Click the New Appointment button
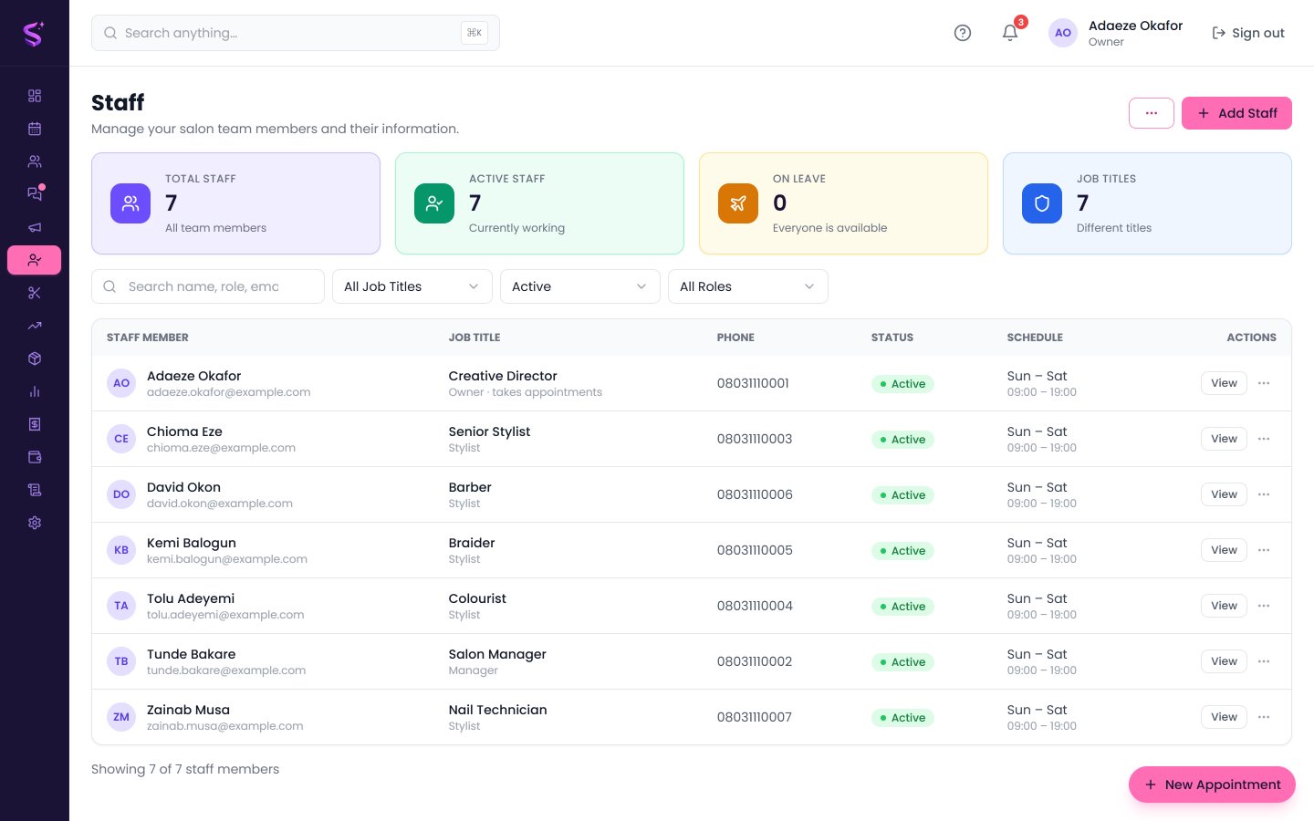 (x=1212, y=785)
